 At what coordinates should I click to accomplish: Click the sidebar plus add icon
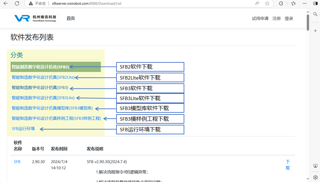click(x=315, y=31)
